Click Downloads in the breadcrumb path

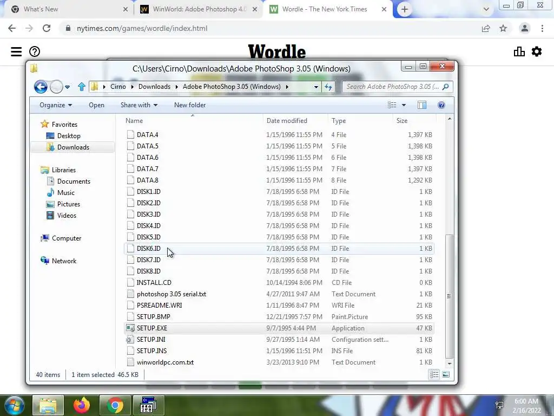click(154, 87)
